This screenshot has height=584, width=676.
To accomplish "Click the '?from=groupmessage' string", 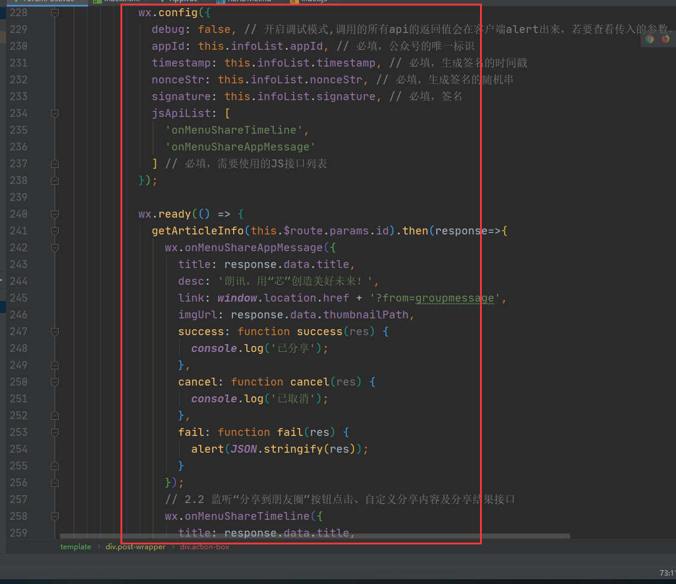I will [x=435, y=298].
